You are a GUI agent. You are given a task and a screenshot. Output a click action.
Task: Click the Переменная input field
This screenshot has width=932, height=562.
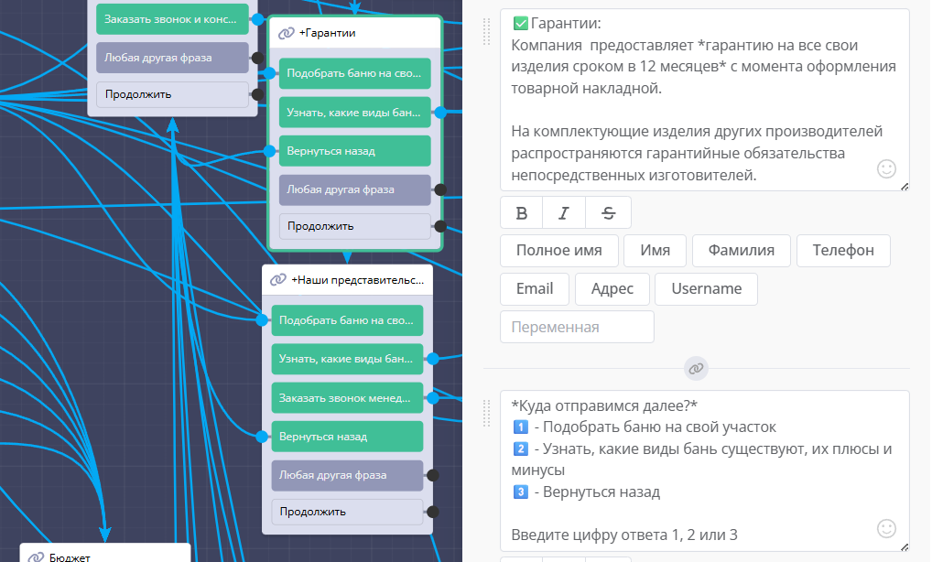577,327
